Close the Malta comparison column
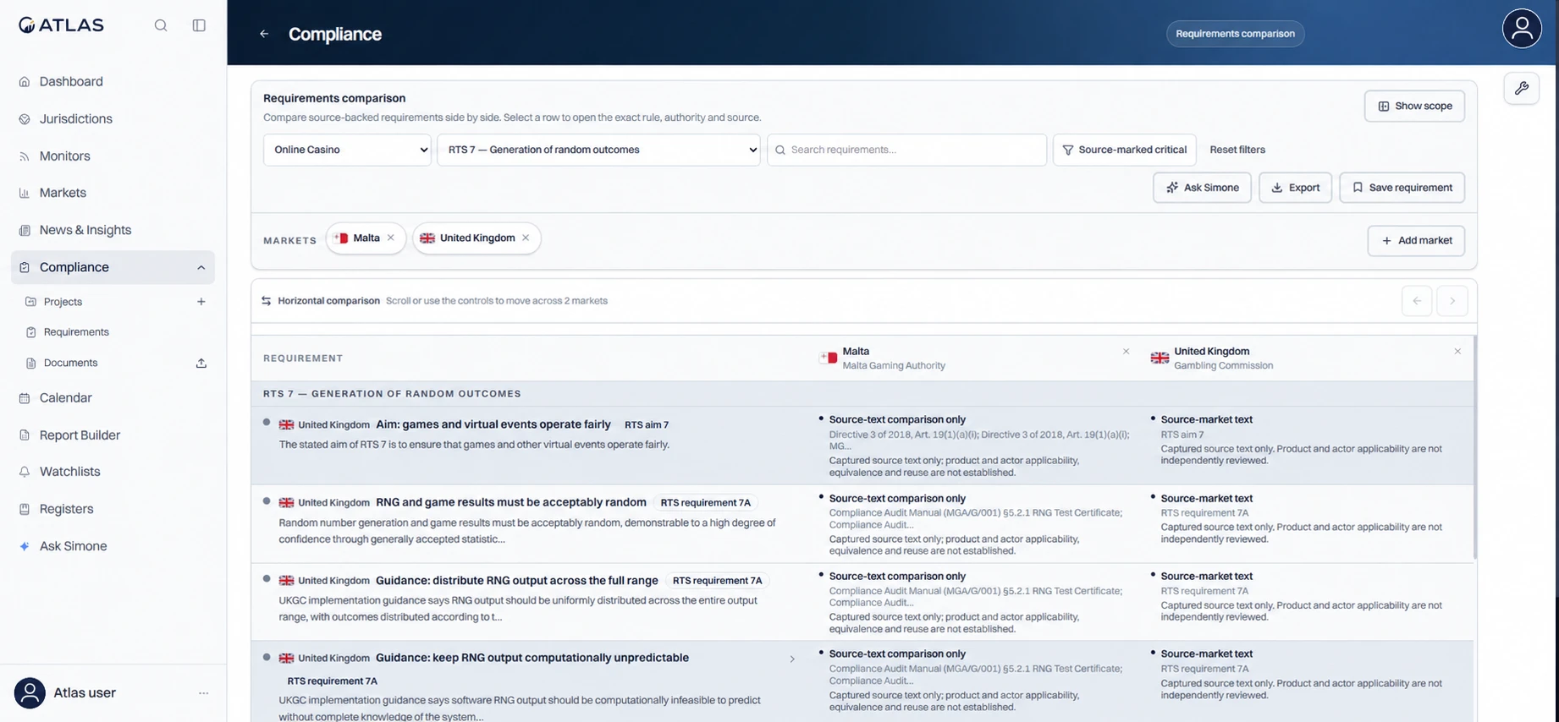 pos(1126,352)
